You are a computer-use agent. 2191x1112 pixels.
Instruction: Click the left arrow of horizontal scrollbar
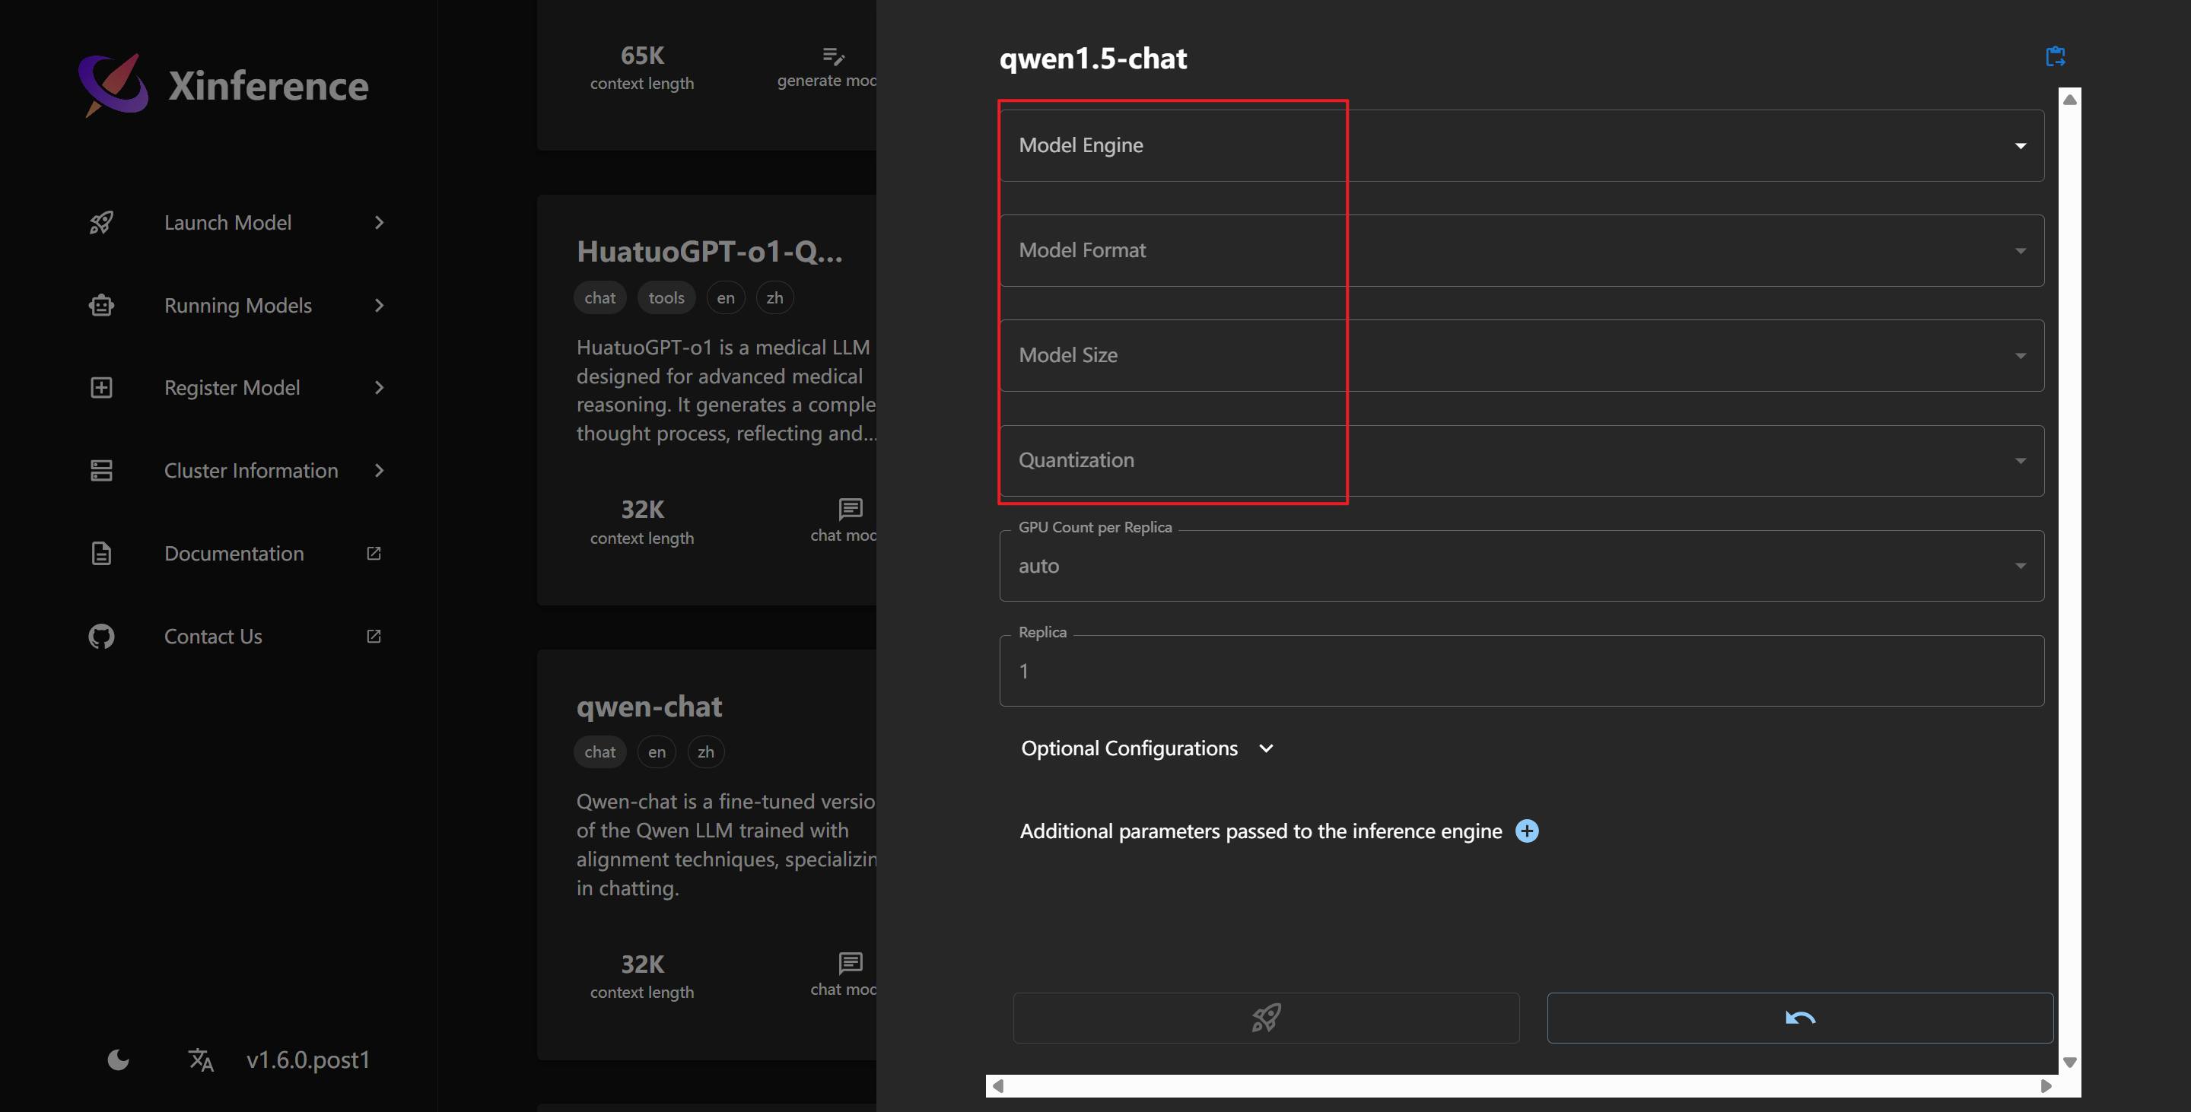click(997, 1085)
